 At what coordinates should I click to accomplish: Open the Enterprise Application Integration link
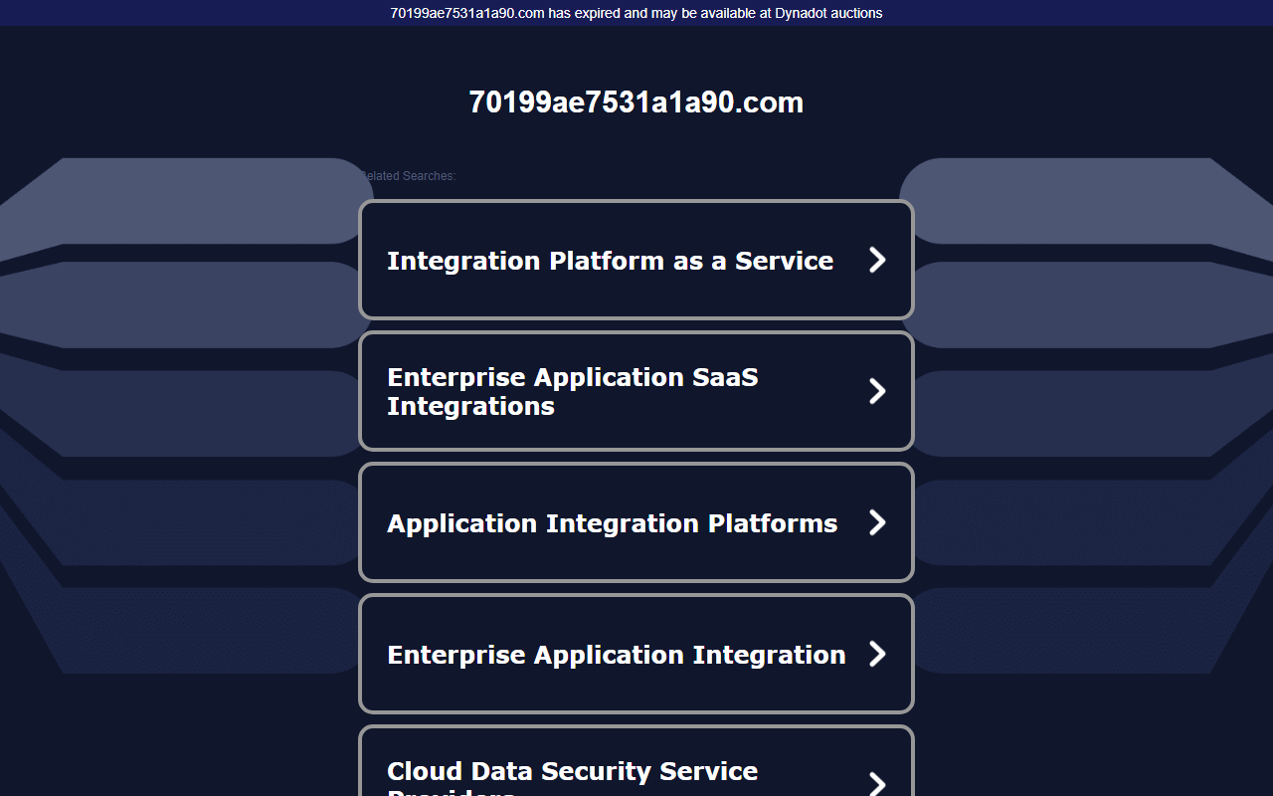(x=636, y=654)
